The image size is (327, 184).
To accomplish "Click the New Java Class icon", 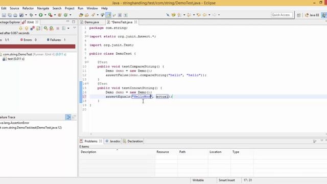I will click(66, 15).
